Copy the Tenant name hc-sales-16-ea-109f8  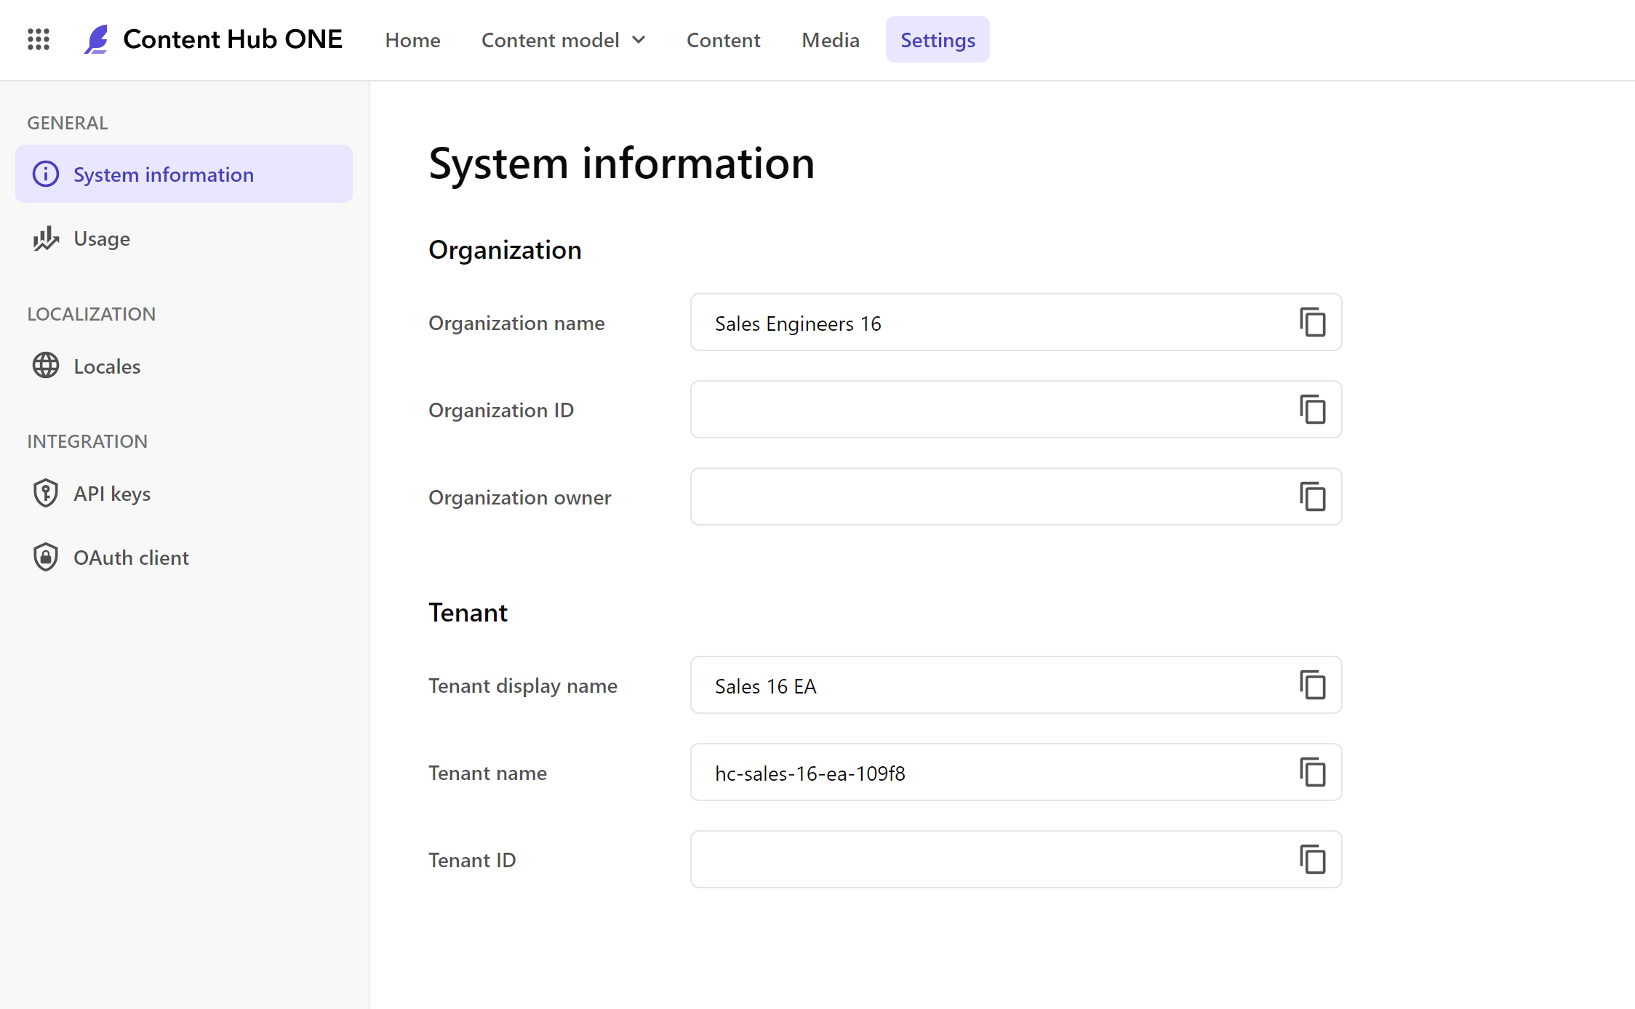[x=1313, y=772]
